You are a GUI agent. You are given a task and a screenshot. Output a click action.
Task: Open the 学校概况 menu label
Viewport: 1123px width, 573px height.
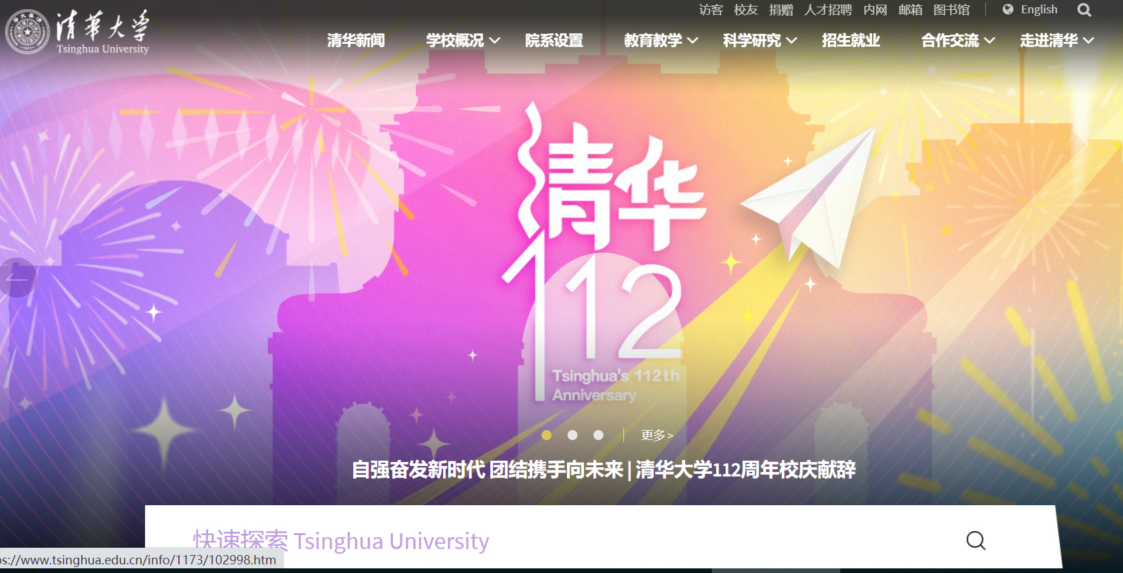click(x=455, y=41)
